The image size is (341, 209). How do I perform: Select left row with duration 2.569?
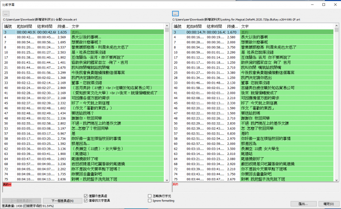pyautogui.click(x=83, y=37)
